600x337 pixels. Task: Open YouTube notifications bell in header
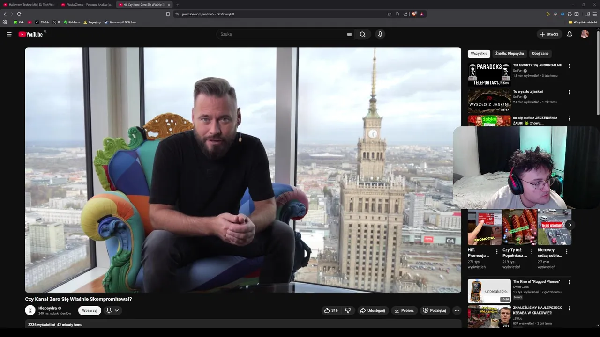coord(570,34)
